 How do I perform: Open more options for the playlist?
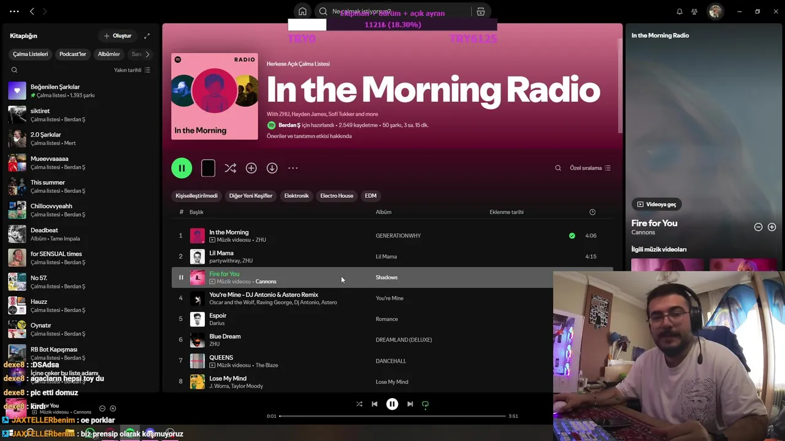click(x=293, y=168)
